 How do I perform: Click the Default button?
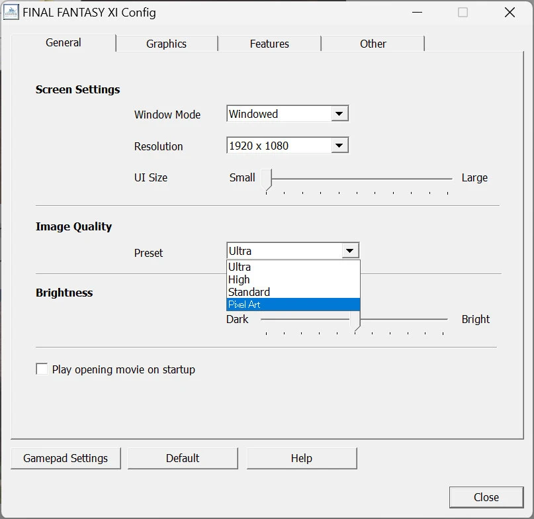[x=183, y=458]
